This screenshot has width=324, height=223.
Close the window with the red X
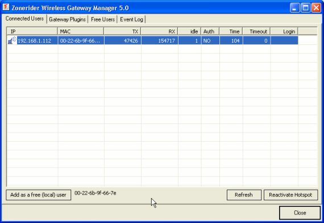point(317,8)
